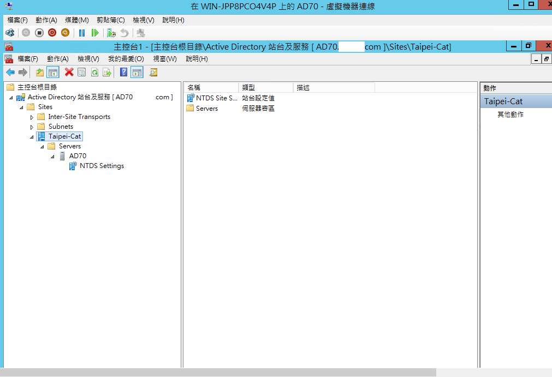Select the Subnets folder
The width and height of the screenshot is (552, 377).
pyautogui.click(x=61, y=126)
